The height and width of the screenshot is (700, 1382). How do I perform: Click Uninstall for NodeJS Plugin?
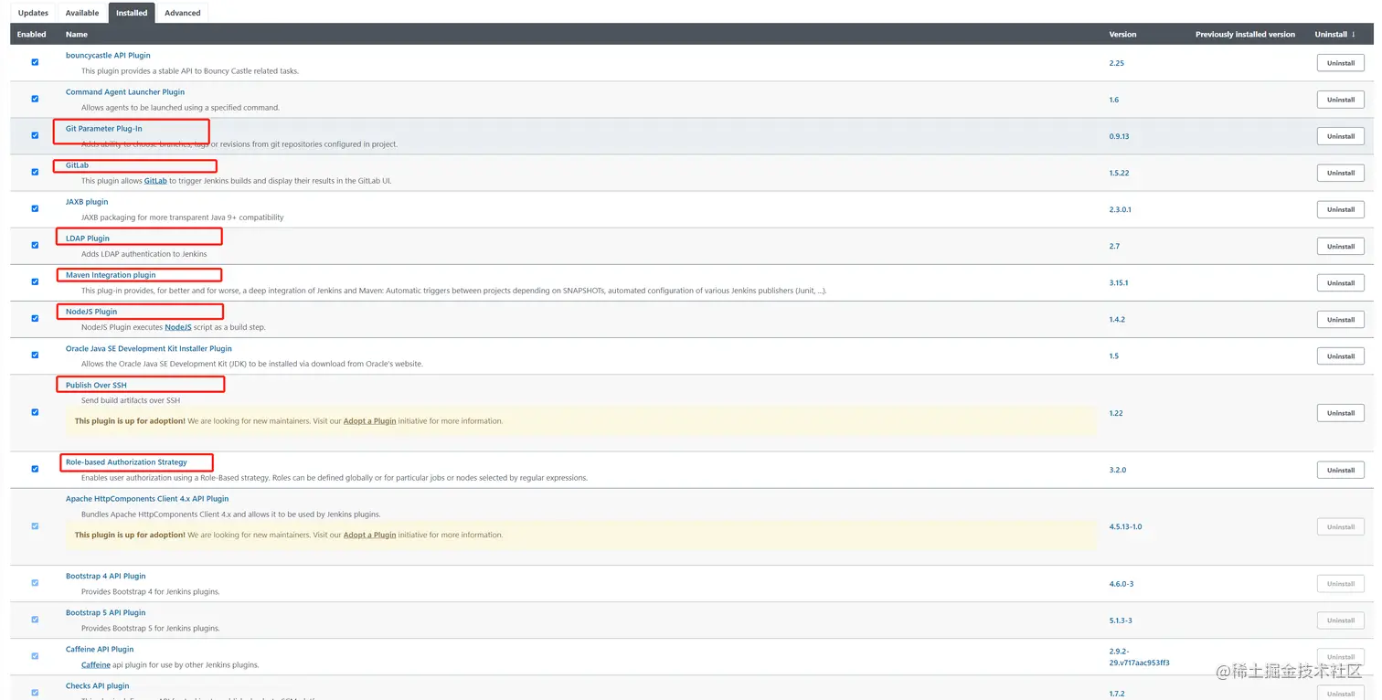click(1341, 319)
